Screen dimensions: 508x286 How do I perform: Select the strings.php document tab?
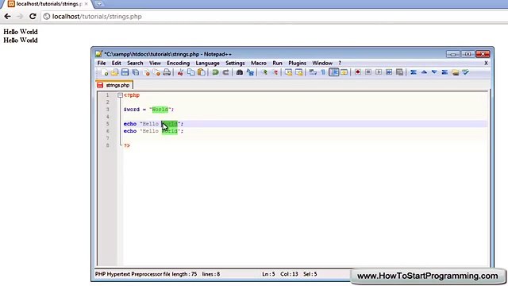(x=114, y=85)
